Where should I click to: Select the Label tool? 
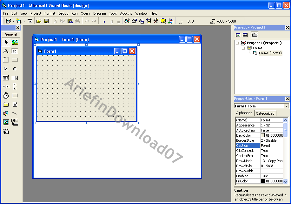point(6,51)
